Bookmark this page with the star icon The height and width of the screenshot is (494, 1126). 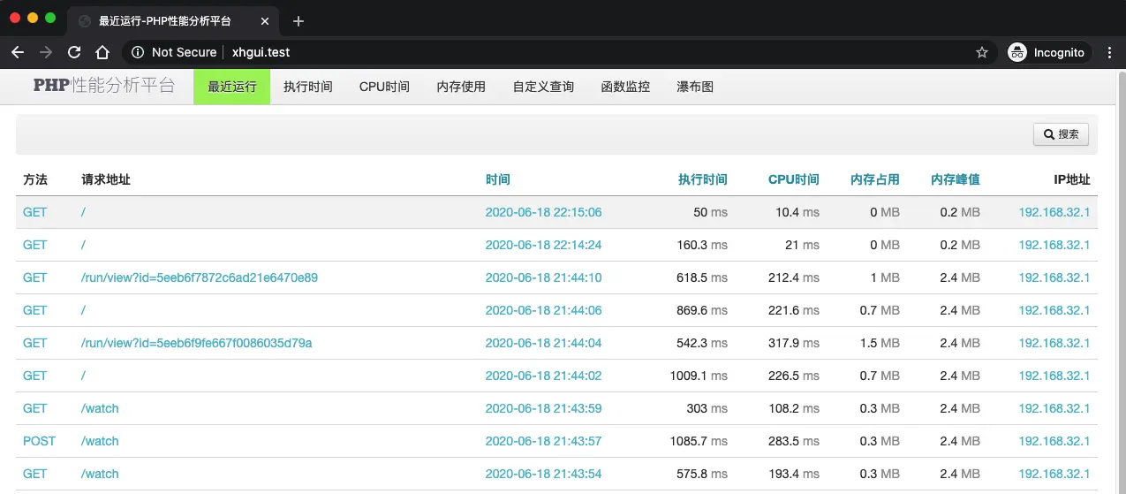click(982, 52)
